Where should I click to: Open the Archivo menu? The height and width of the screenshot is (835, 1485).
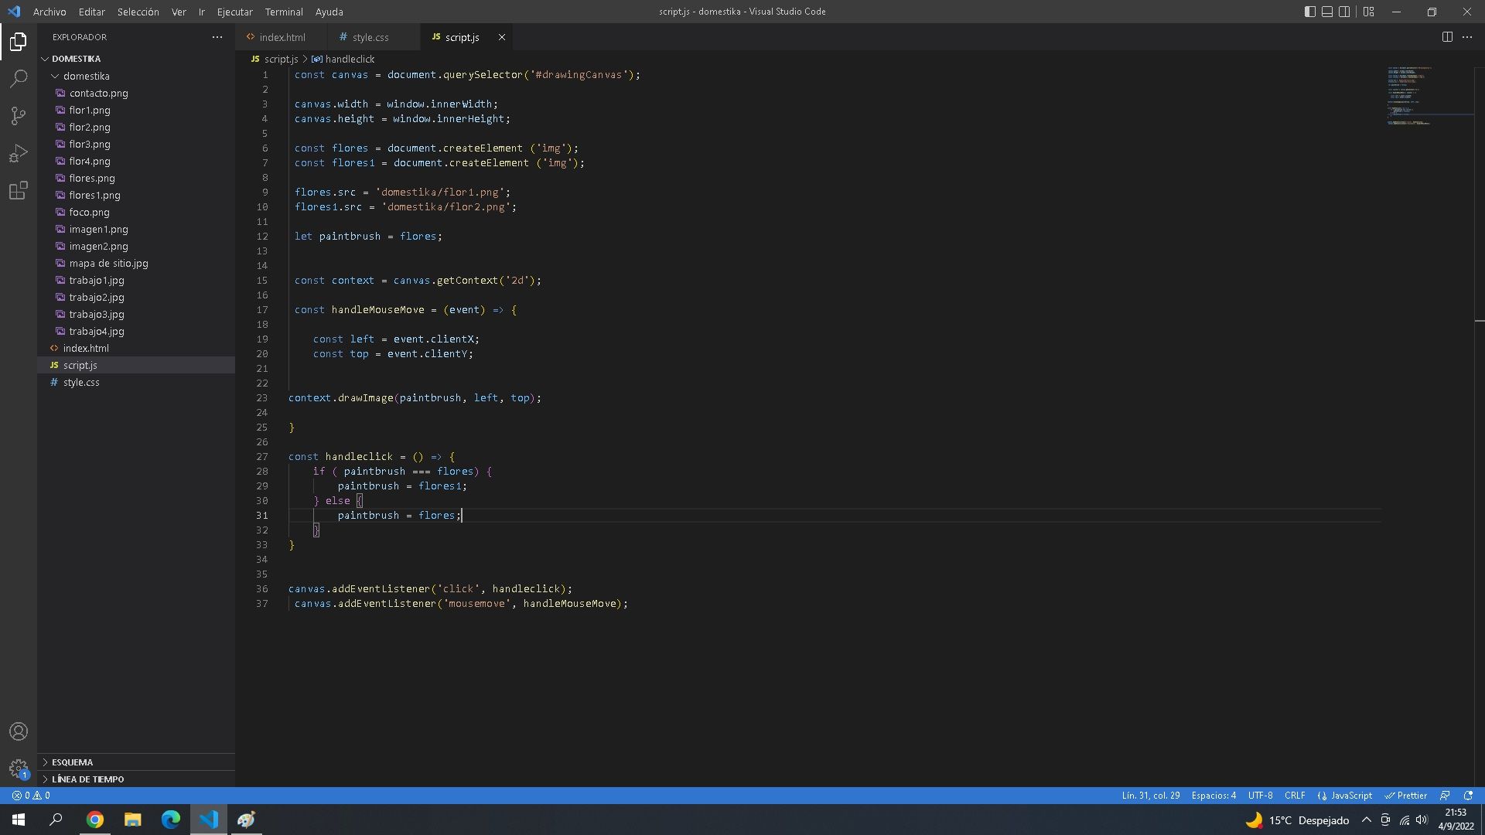point(49,12)
